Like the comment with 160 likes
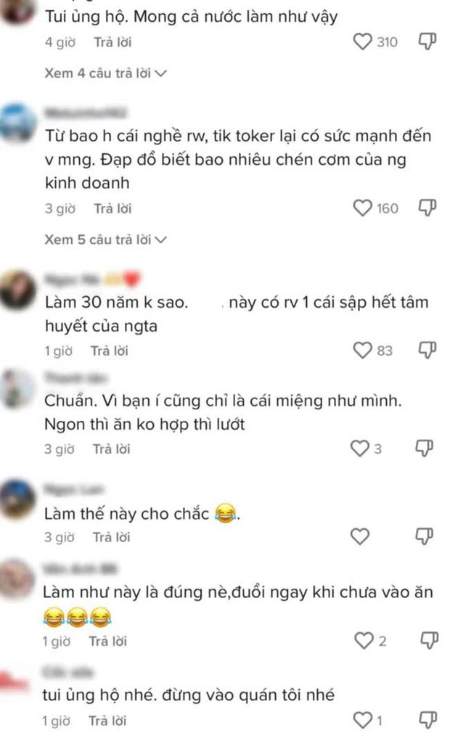The width and height of the screenshot is (450, 733). point(362,208)
